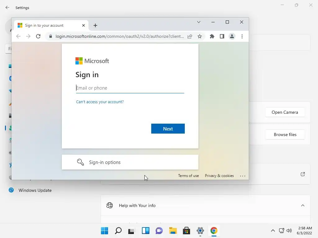Open File Explorer from taskbar
This screenshot has width=318, height=238.
[x=173, y=231]
